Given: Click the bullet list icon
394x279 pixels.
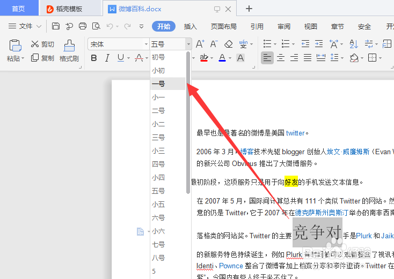Looking at the screenshot, I should (267, 44).
